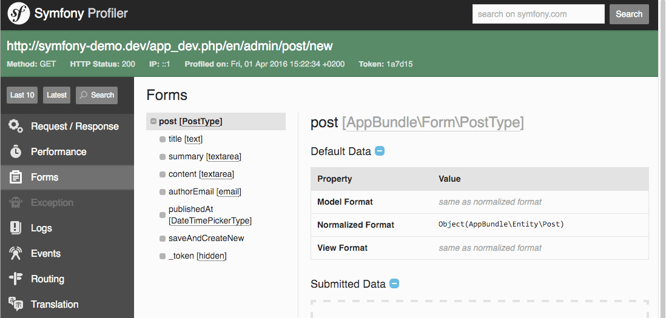Open the Logs panel
Viewport: 666px width, 318px height.
(x=67, y=228)
